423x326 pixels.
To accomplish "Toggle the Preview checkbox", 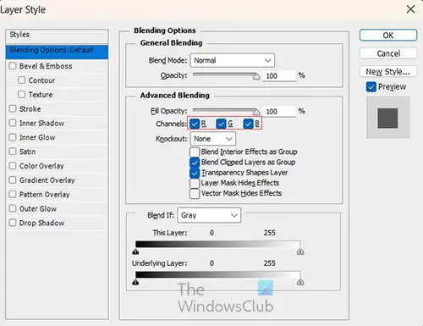I will tap(371, 87).
